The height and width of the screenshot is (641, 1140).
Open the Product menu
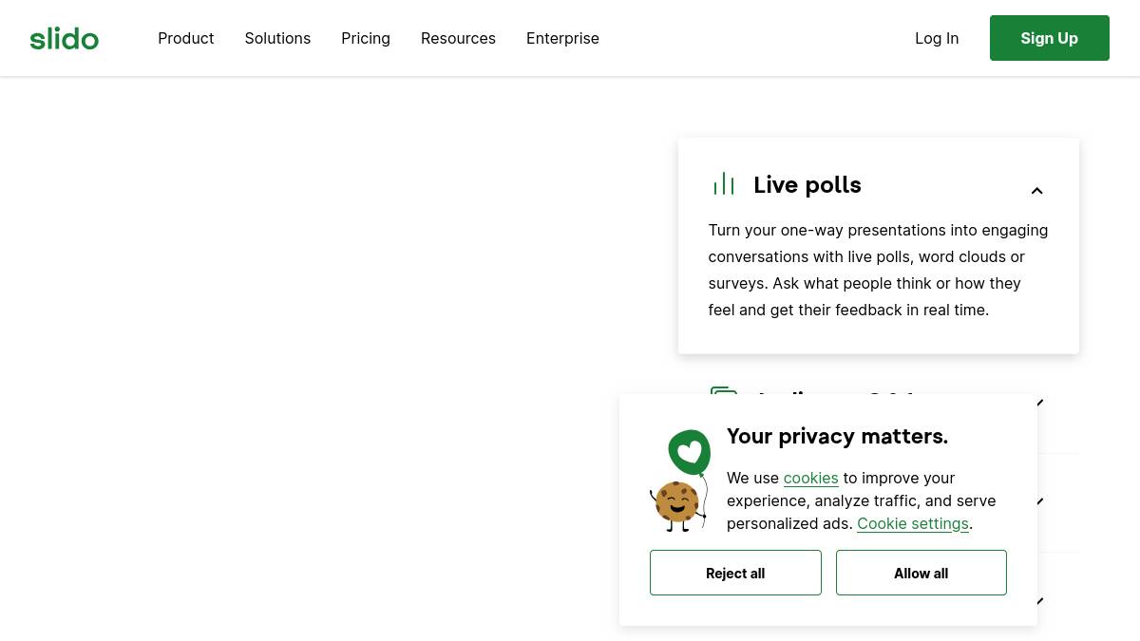(185, 39)
